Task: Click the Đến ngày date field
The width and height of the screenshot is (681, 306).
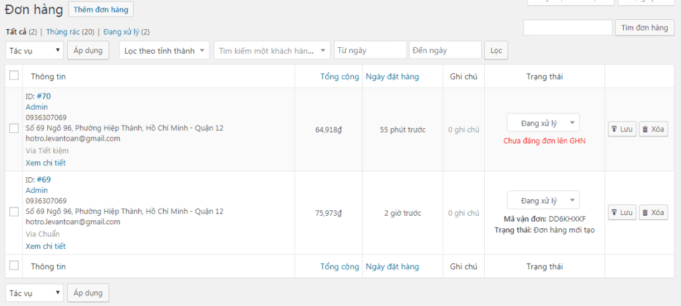Action: tap(445, 50)
